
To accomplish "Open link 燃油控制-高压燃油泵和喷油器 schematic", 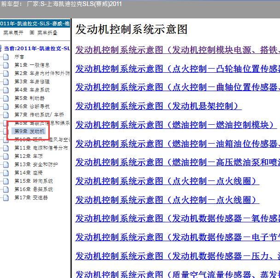I will coord(177,162).
